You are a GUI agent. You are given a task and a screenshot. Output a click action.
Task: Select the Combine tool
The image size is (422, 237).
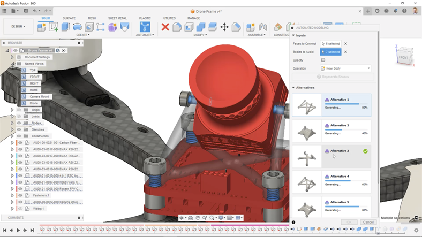pyautogui.click(x=200, y=27)
